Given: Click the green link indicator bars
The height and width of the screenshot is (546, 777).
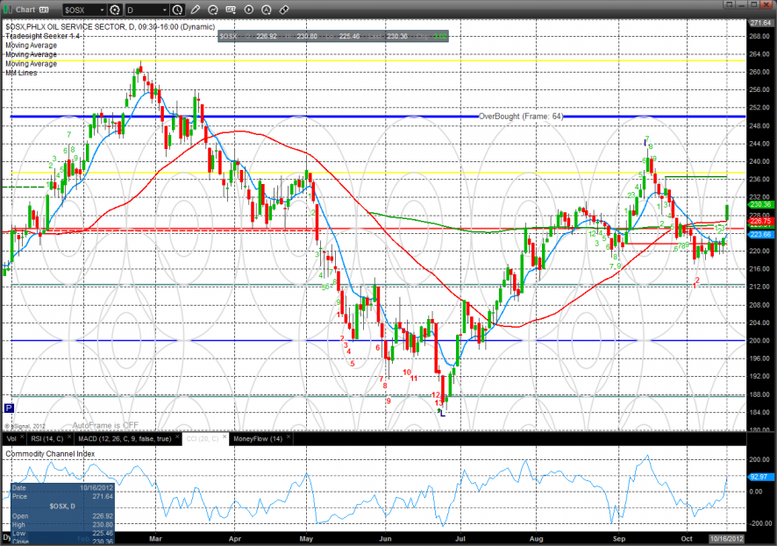Looking at the screenshot, I should (x=7, y=10).
